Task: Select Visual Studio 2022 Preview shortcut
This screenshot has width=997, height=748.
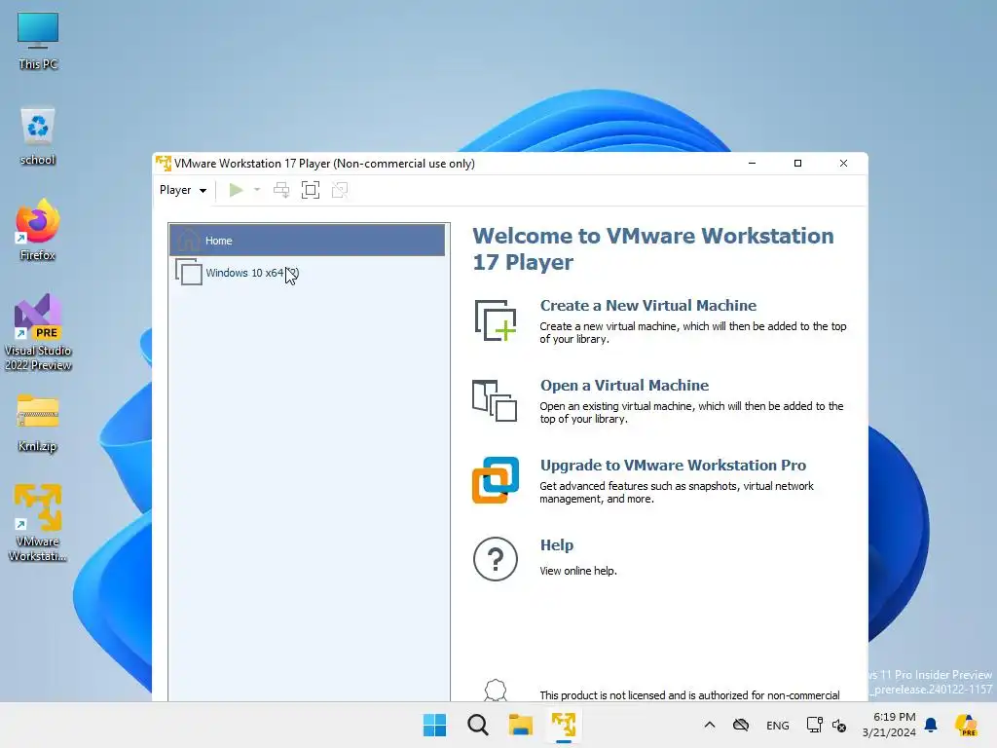Action: [x=38, y=333]
